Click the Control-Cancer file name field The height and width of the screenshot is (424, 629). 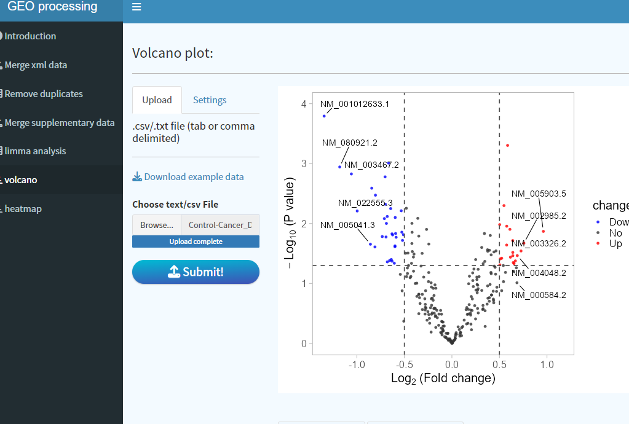pos(220,226)
